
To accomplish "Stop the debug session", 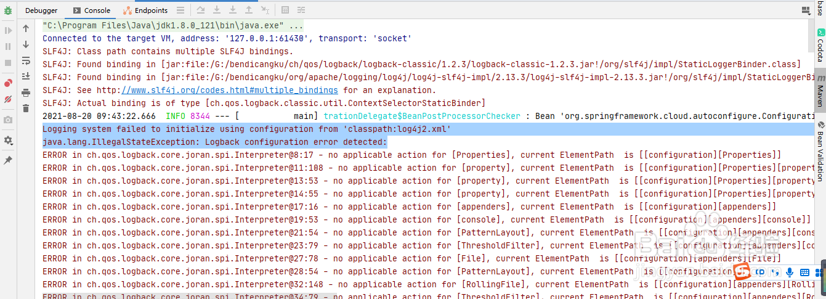I will click(x=8, y=62).
